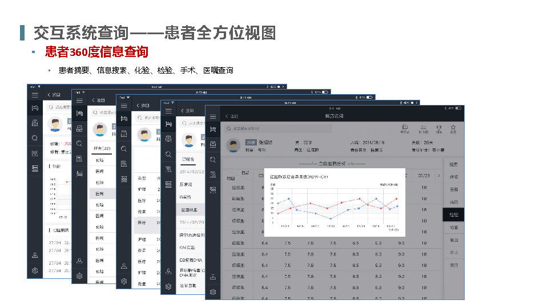Open the user profile icon in front 病历视图 window
Viewport: 548px width, 308px height.
pos(213,277)
